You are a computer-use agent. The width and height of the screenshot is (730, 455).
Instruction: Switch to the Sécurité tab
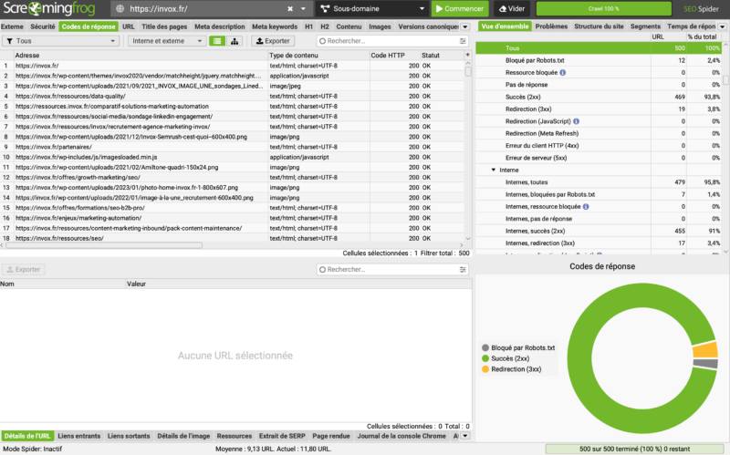[x=42, y=26]
